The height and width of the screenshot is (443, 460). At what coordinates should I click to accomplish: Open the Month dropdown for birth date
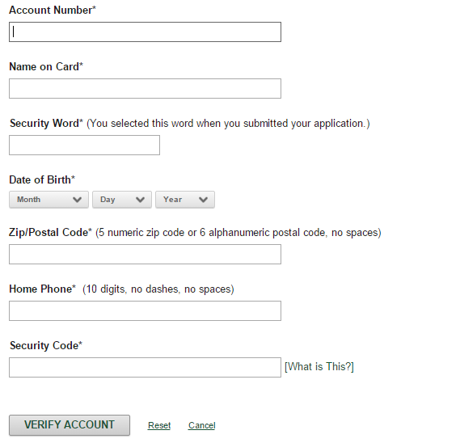pyautogui.click(x=49, y=200)
